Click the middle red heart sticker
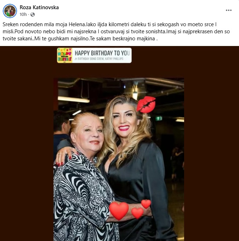The image size is (239, 241). [x=137, y=213]
